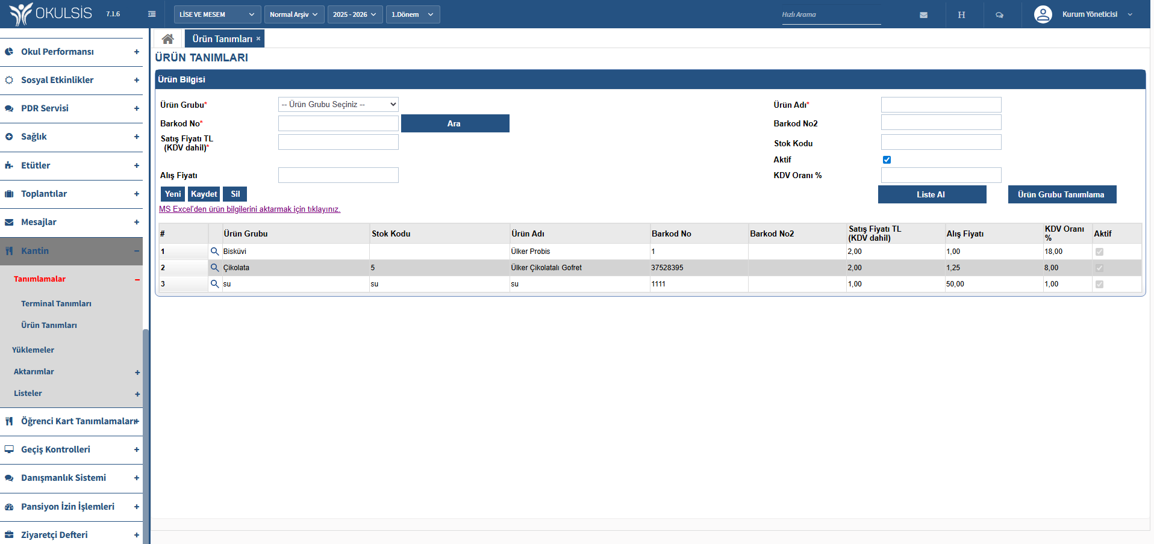Open the chat bubbles icon in header

click(x=999, y=15)
